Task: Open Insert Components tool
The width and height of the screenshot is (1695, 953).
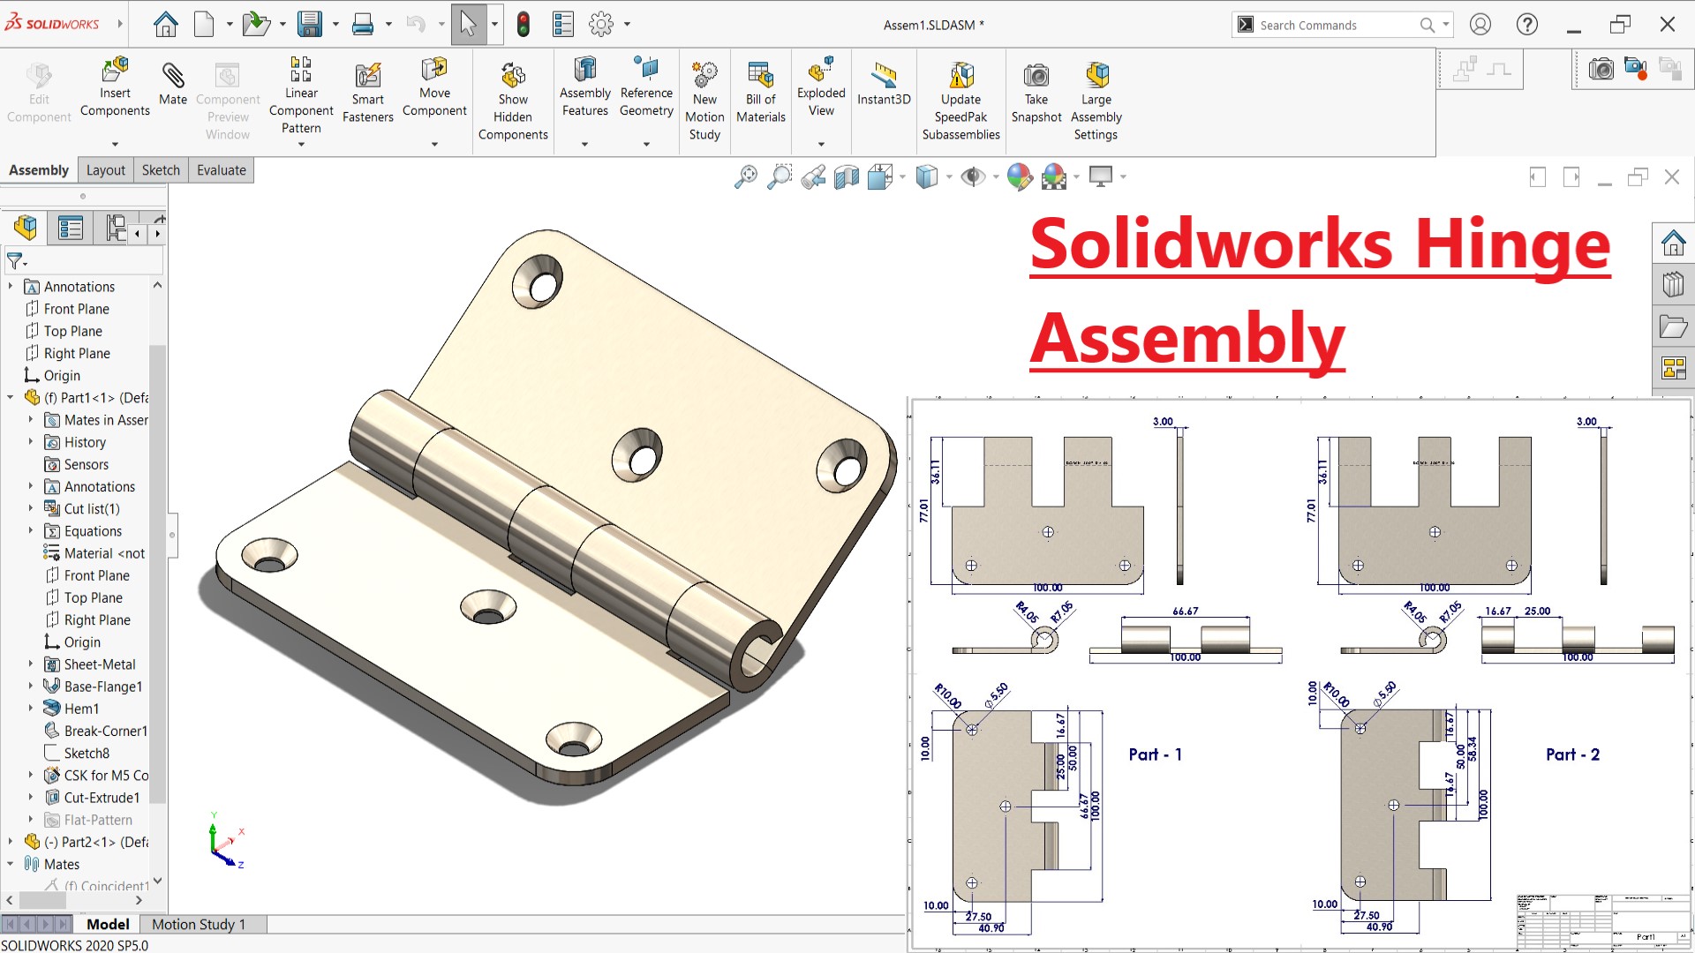Action: click(115, 71)
